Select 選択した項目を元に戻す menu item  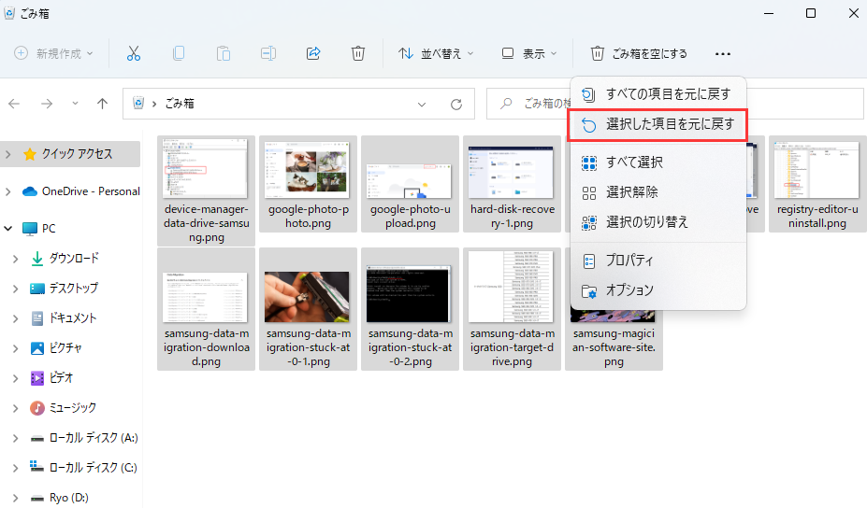(x=658, y=124)
